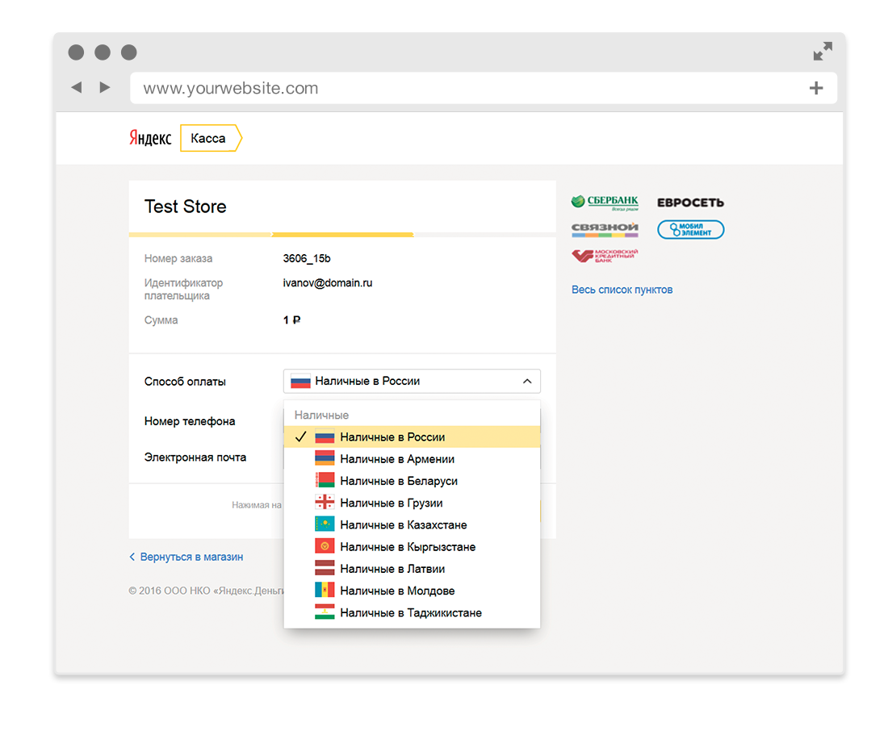Open the Касса badge
Image resolution: width=888 pixels, height=731 pixels.
pyautogui.click(x=211, y=138)
